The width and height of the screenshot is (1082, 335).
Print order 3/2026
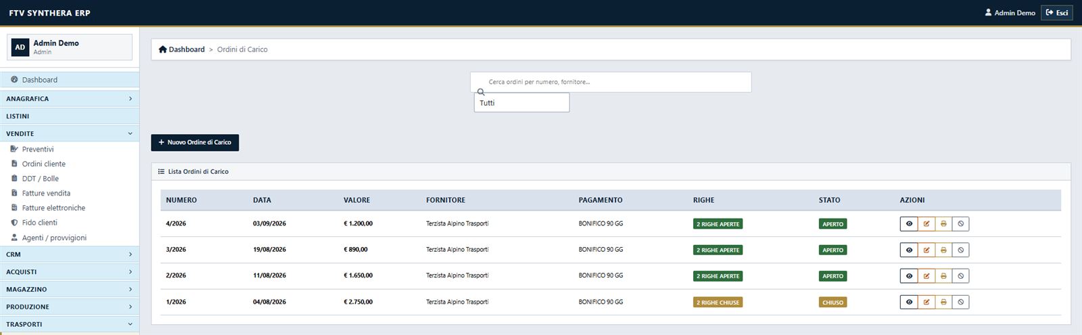pyautogui.click(x=943, y=250)
